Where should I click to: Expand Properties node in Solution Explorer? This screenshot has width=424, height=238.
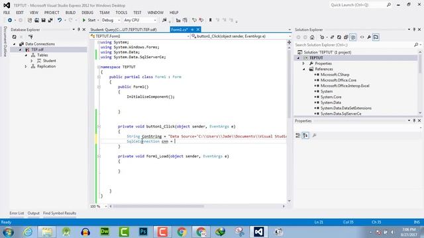coord(303,63)
